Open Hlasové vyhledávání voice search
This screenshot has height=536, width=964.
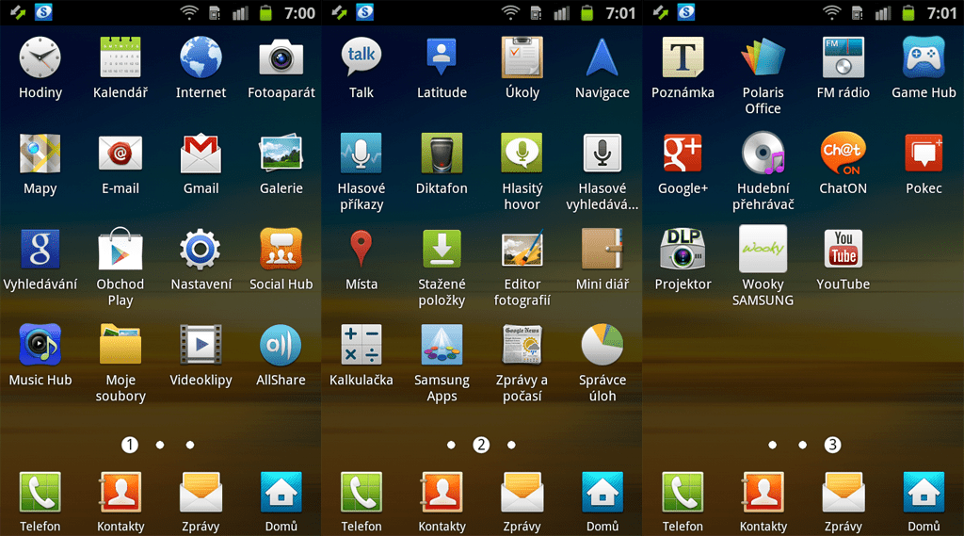pos(602,154)
